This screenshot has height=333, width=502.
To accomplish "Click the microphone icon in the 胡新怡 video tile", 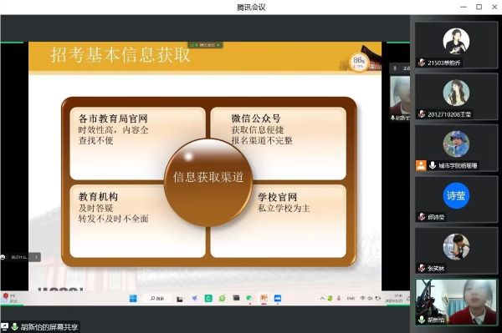I will coord(422,320).
